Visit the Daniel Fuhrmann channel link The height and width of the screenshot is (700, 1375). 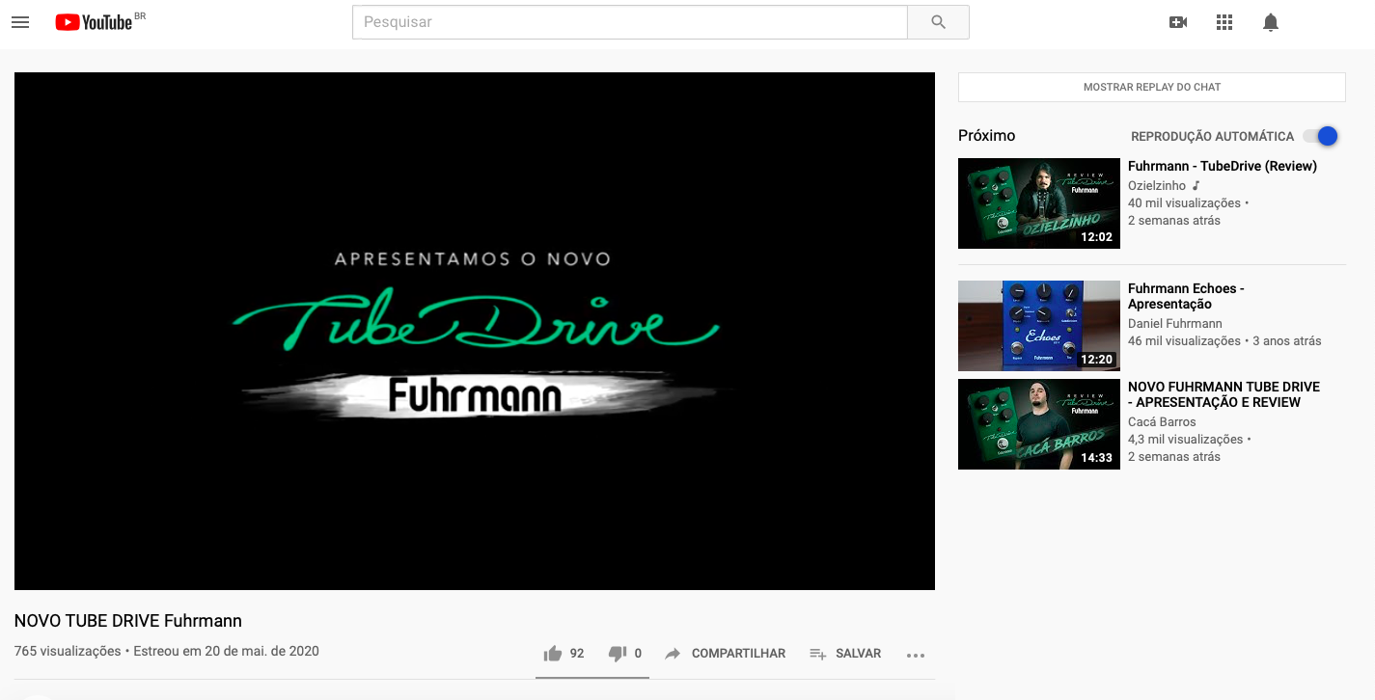pyautogui.click(x=1174, y=324)
